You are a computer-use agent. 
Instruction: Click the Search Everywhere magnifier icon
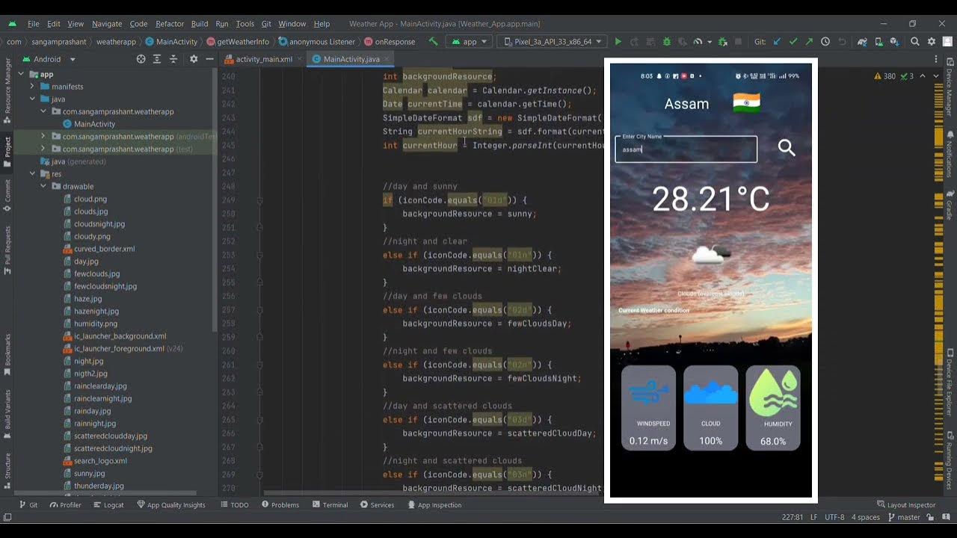[915, 42]
